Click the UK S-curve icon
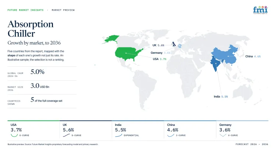 pyautogui.click(x=66, y=135)
